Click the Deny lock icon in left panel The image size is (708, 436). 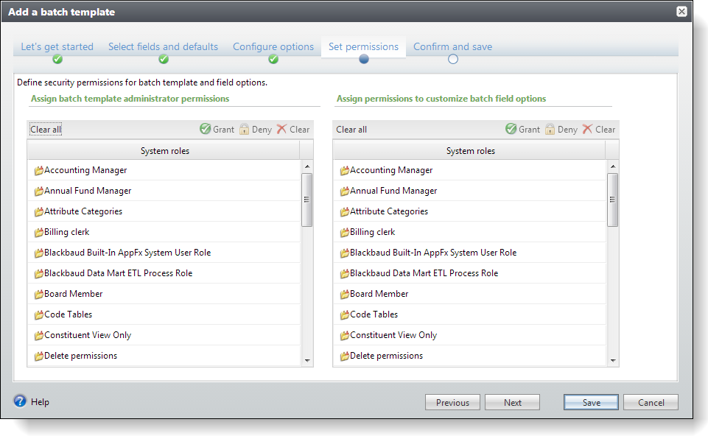[x=244, y=130]
